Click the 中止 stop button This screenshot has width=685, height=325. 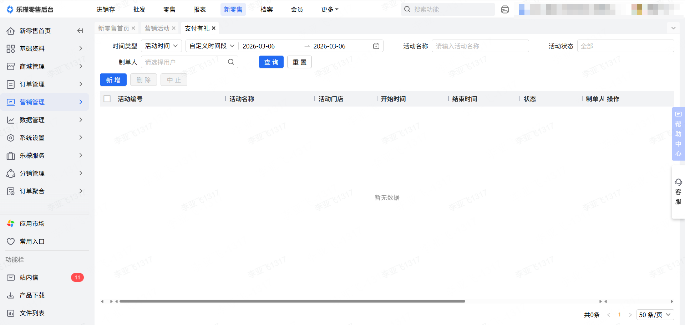174,80
